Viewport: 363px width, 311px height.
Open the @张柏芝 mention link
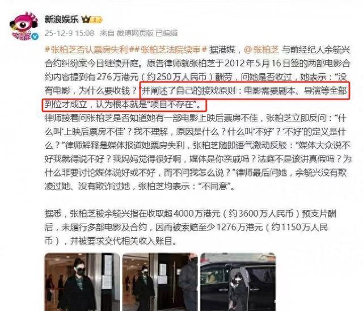click(261, 50)
